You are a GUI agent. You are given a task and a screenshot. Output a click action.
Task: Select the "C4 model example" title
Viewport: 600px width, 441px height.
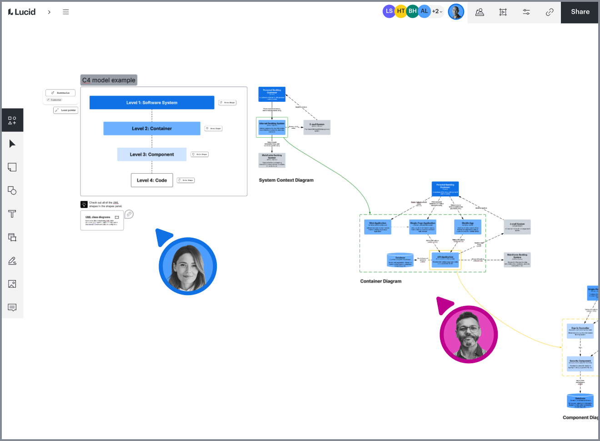(109, 80)
